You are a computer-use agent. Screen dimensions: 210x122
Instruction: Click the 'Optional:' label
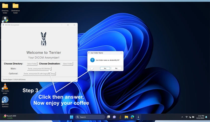tap(13, 74)
